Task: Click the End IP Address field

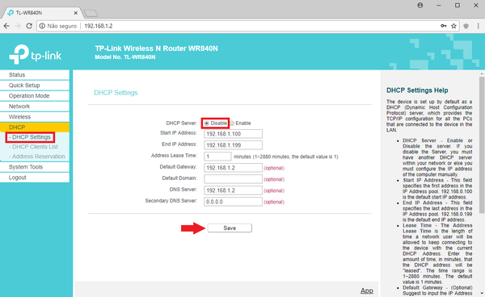Action: point(234,145)
